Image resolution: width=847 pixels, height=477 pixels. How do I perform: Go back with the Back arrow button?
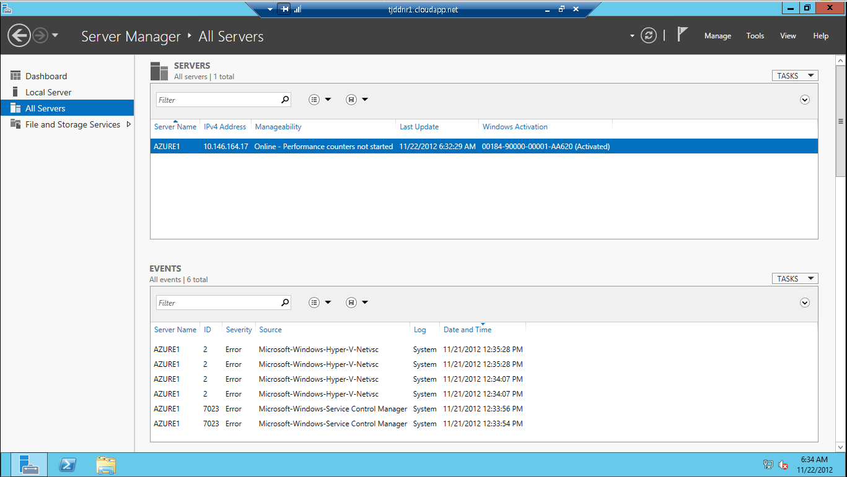pyautogui.click(x=19, y=35)
